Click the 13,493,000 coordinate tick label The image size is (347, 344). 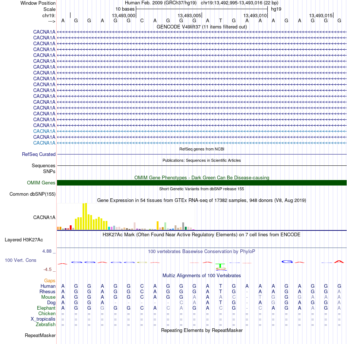(123, 15)
